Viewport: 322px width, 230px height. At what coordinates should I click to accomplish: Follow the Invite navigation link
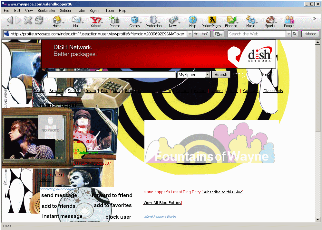click(91, 91)
